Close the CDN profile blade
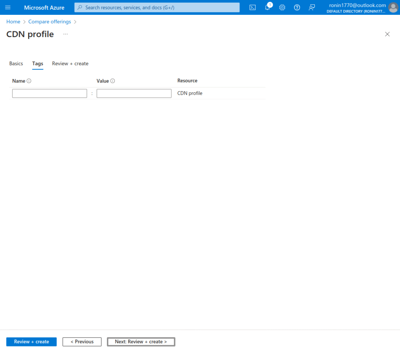 pyautogui.click(x=387, y=34)
